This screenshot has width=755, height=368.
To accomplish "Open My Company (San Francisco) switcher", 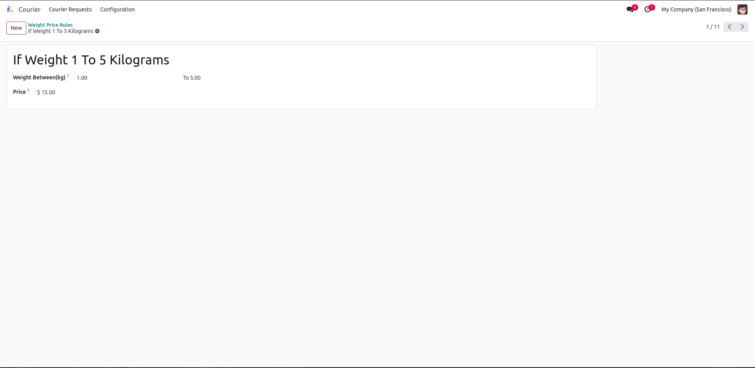I will pyautogui.click(x=696, y=9).
